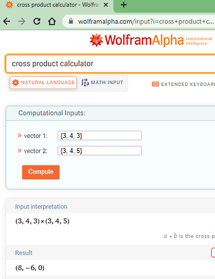The height and width of the screenshot is (279, 215).
Task: Reload the page with the refresh icon
Action: pyautogui.click(x=37, y=21)
